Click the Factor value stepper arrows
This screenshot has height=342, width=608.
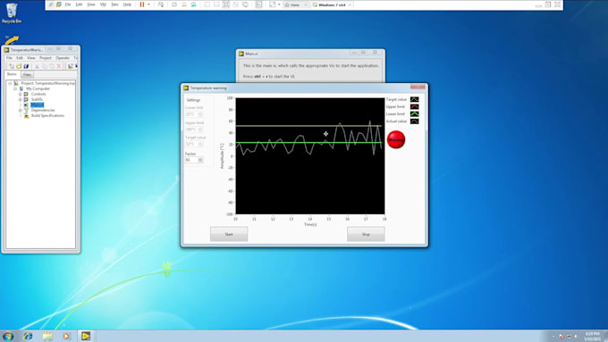coord(200,160)
